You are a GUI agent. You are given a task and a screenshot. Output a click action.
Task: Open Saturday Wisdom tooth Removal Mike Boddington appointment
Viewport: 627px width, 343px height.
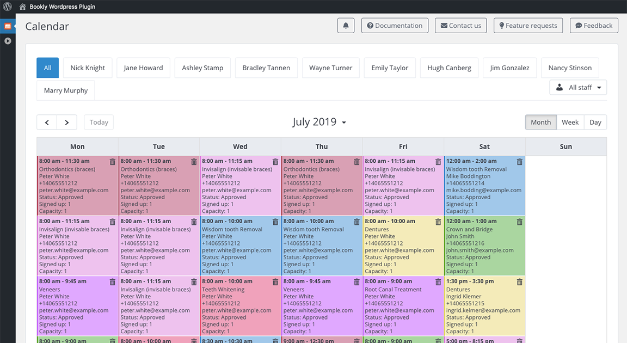(484, 186)
